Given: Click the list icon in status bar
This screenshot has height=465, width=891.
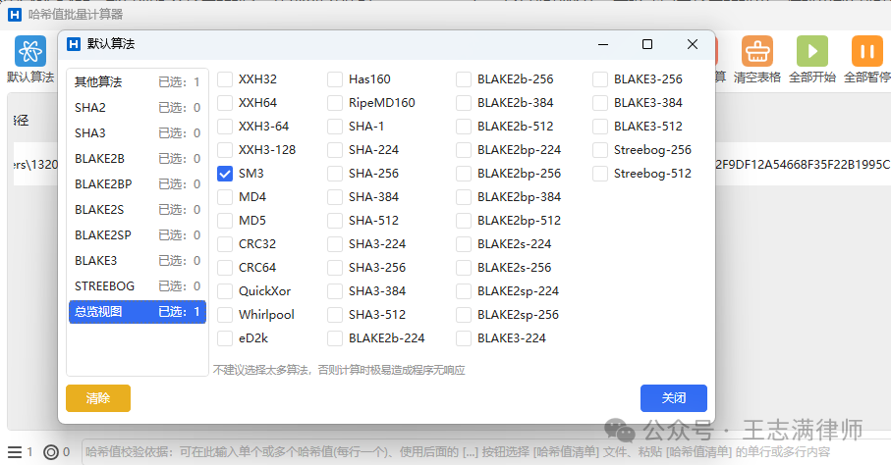Looking at the screenshot, I should click(15, 452).
